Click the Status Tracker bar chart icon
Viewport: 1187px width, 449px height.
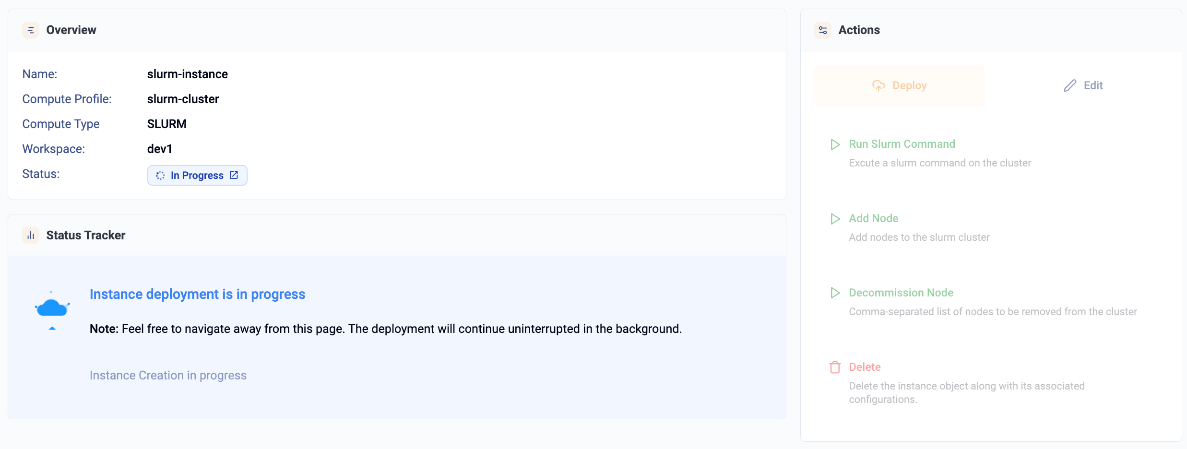click(31, 235)
